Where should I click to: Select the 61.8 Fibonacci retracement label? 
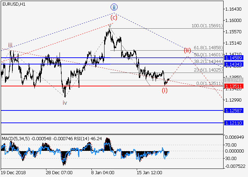pos(208,47)
